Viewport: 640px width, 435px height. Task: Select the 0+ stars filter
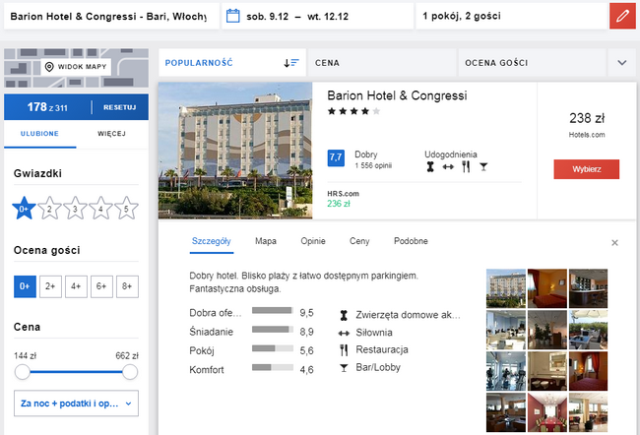[x=24, y=209]
